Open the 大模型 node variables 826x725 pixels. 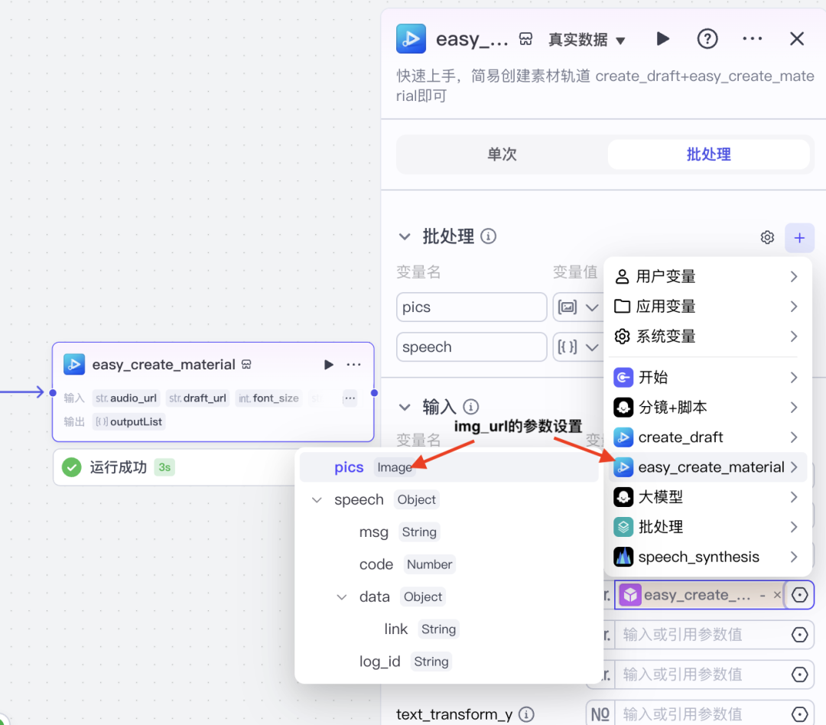coord(707,497)
